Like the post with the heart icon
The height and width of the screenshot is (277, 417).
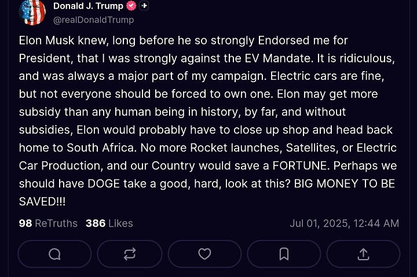pos(204,254)
